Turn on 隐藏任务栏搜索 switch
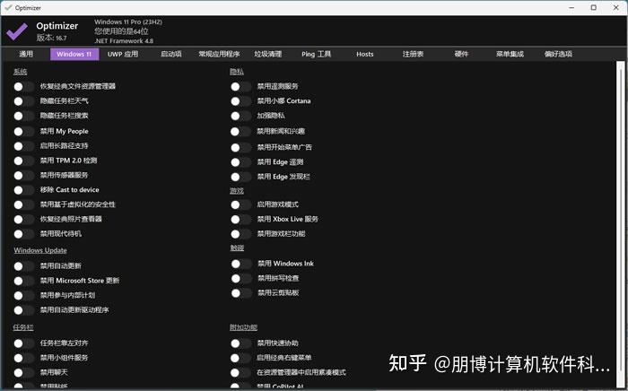The width and height of the screenshot is (628, 391). pos(23,116)
